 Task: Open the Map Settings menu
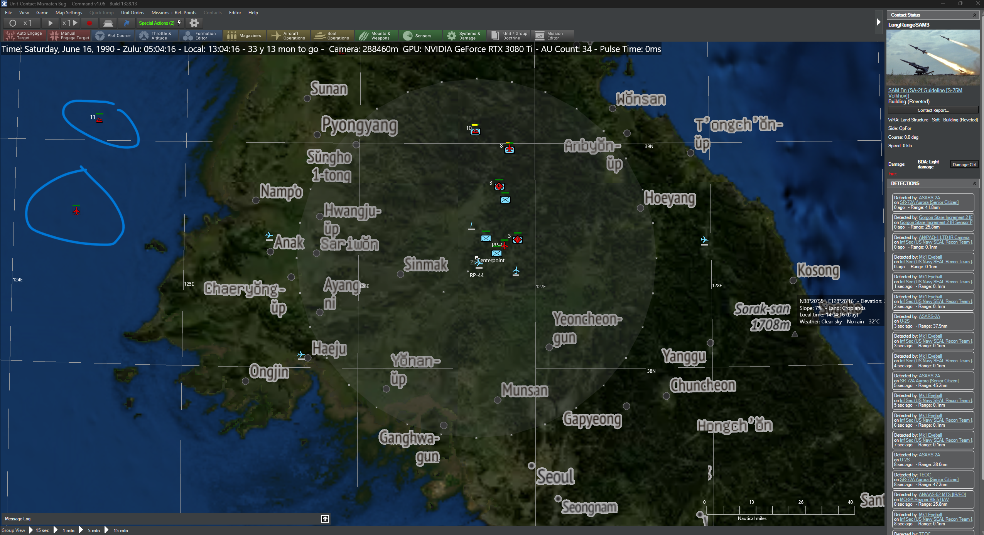tap(69, 13)
